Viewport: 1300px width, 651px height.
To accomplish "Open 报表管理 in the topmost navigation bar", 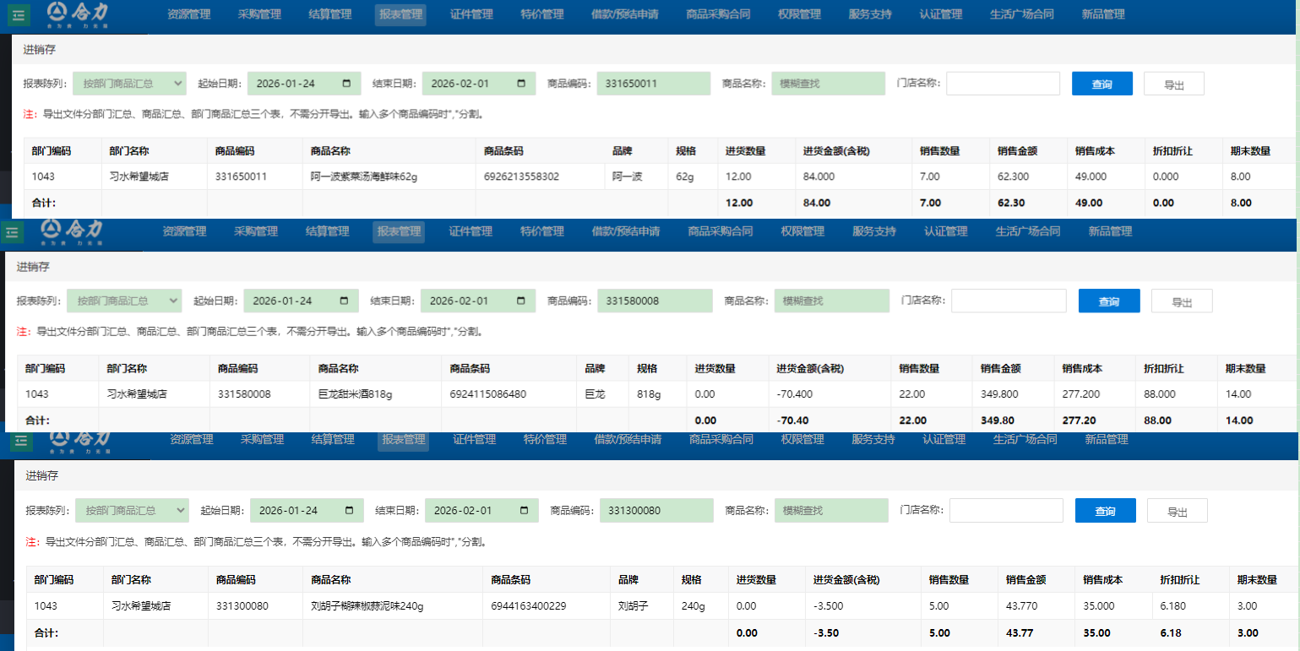I will [400, 14].
